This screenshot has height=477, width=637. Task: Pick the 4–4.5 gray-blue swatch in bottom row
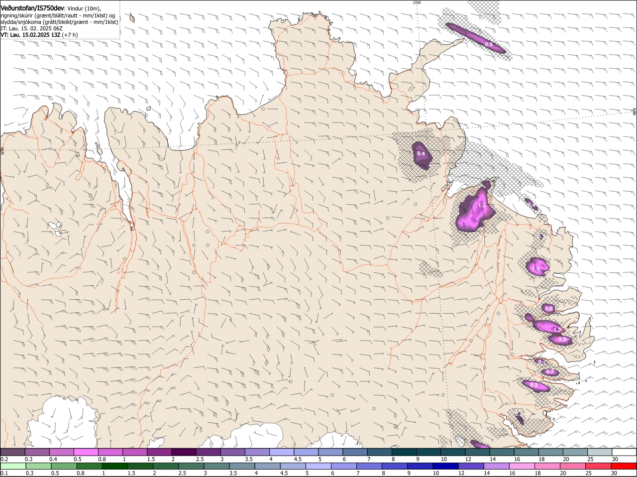pos(268,466)
